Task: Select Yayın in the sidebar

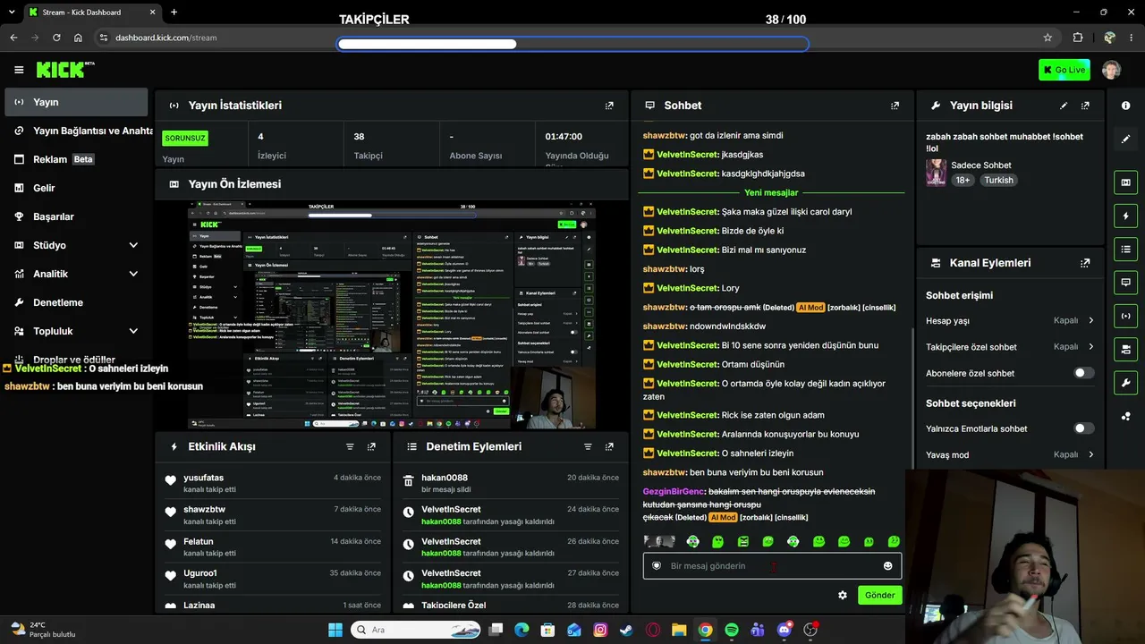Action: (77, 102)
